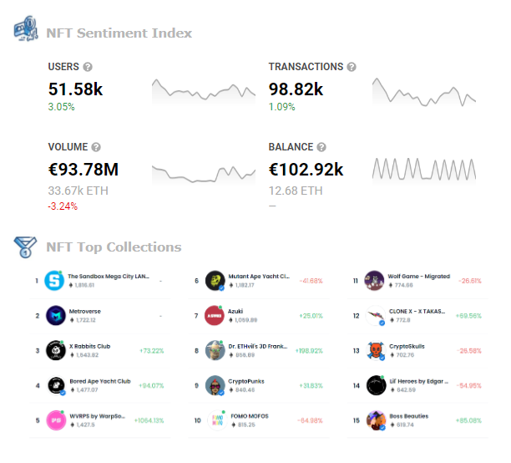Viewport: 511px width, 463px height.
Task: Open Wolf Game - Migrated collection
Action: pyautogui.click(x=419, y=277)
